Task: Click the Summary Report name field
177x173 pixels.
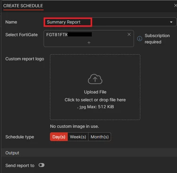Action: (x=110, y=22)
